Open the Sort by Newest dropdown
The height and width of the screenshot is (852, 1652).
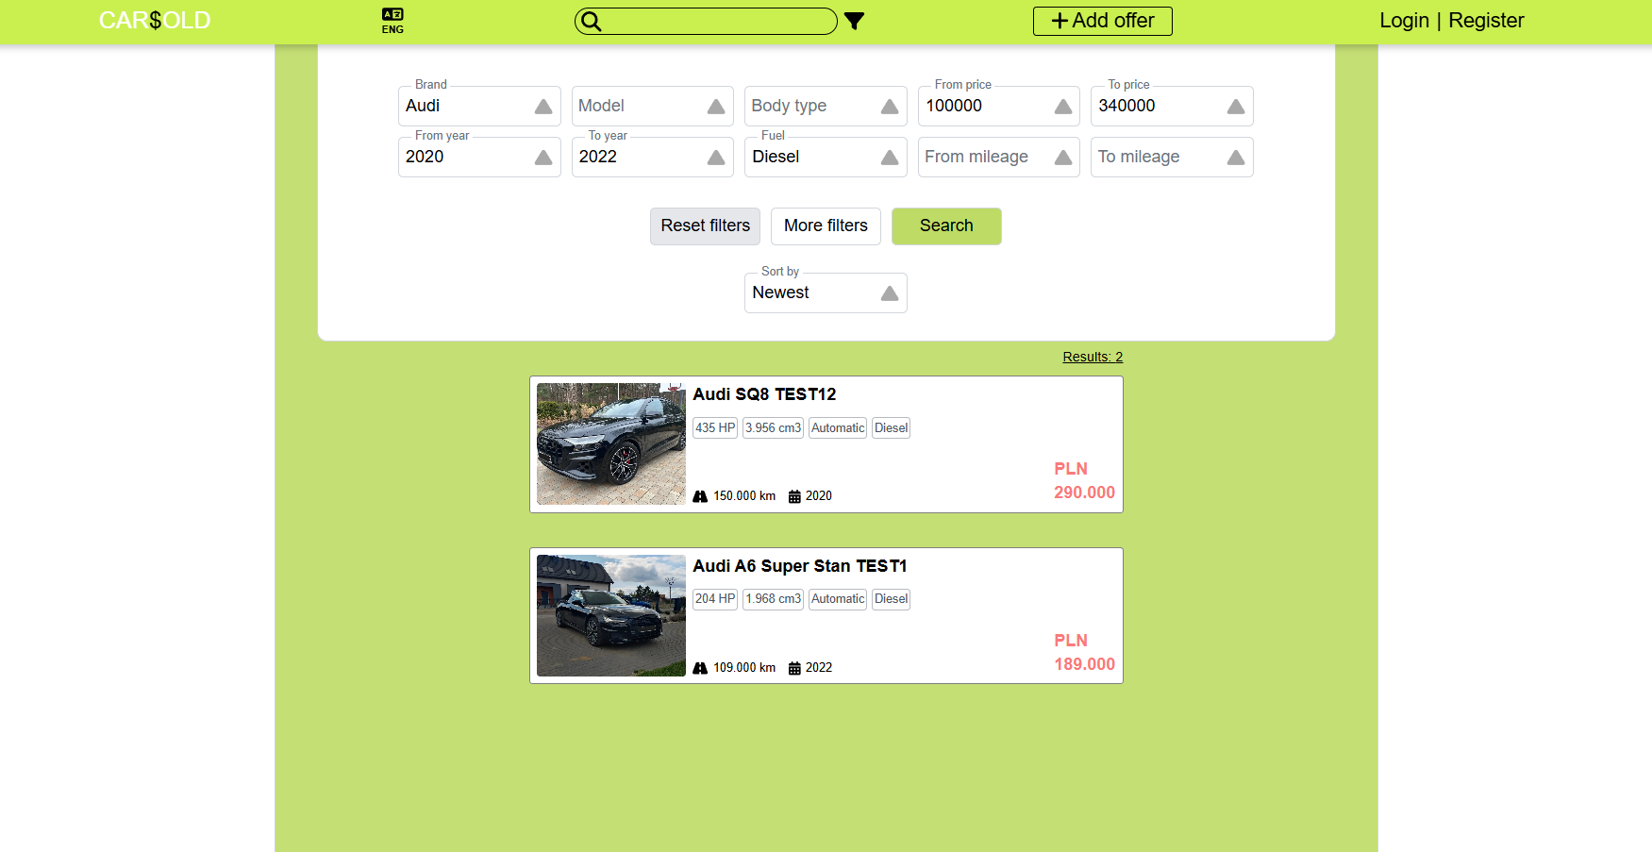[826, 292]
